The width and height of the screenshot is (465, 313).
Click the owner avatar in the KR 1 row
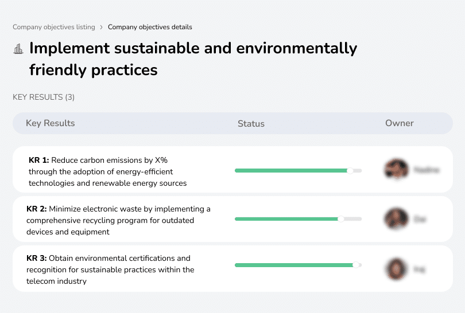tap(396, 169)
